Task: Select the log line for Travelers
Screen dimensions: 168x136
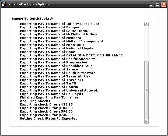Action: [x=51, y=80]
